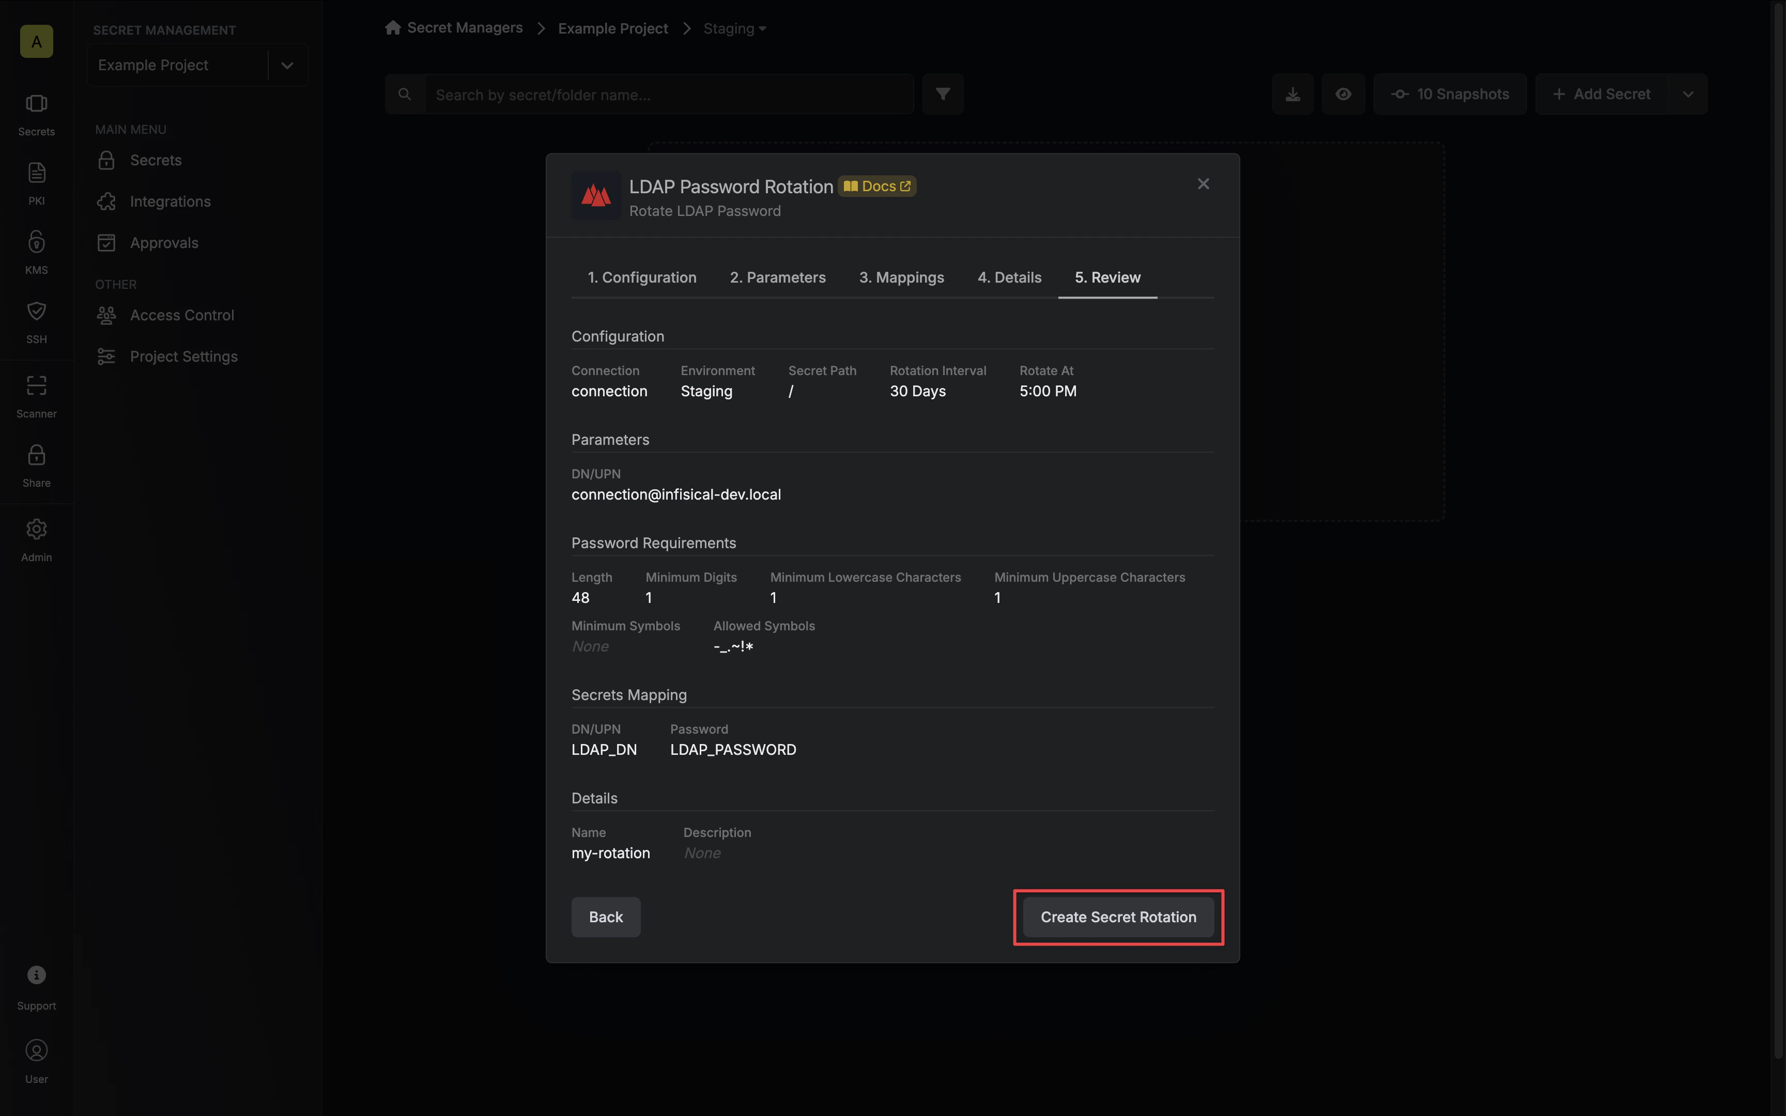The height and width of the screenshot is (1116, 1786).
Task: Expand the Example Project selector
Action: click(287, 65)
